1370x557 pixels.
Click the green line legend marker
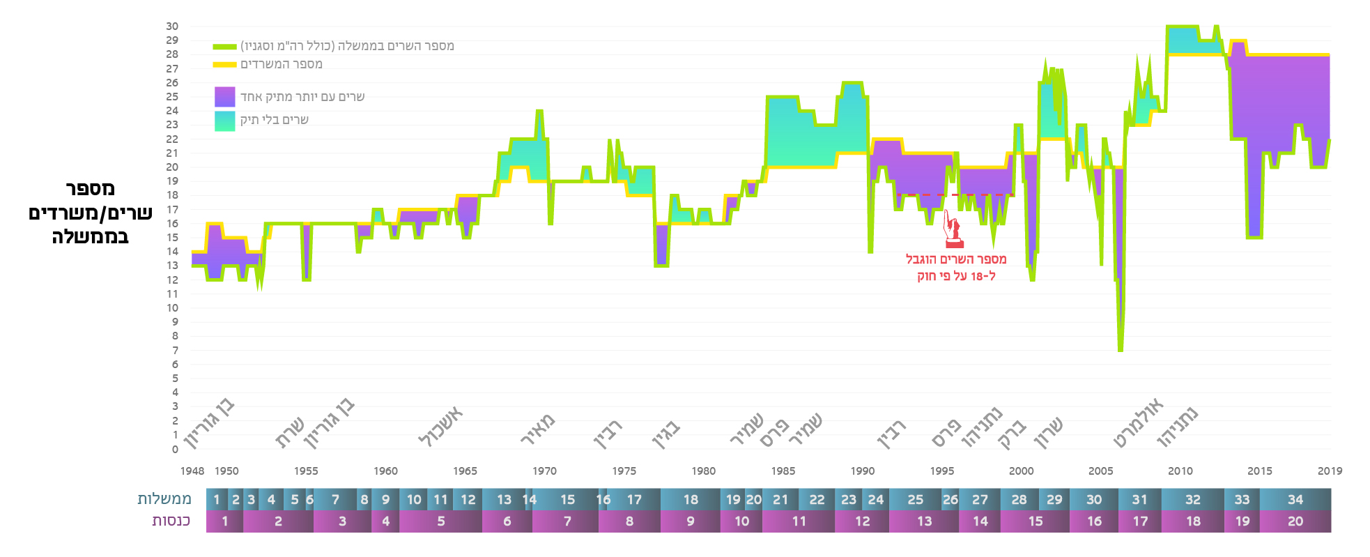[x=224, y=47]
